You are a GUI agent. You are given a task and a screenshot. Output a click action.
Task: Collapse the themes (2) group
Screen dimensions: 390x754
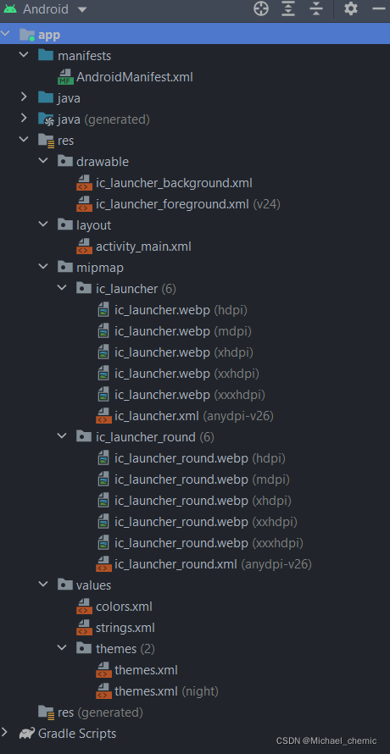62,648
